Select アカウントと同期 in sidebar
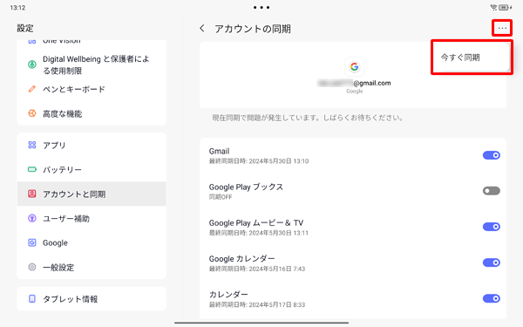The height and width of the screenshot is (327, 523). tap(92, 194)
